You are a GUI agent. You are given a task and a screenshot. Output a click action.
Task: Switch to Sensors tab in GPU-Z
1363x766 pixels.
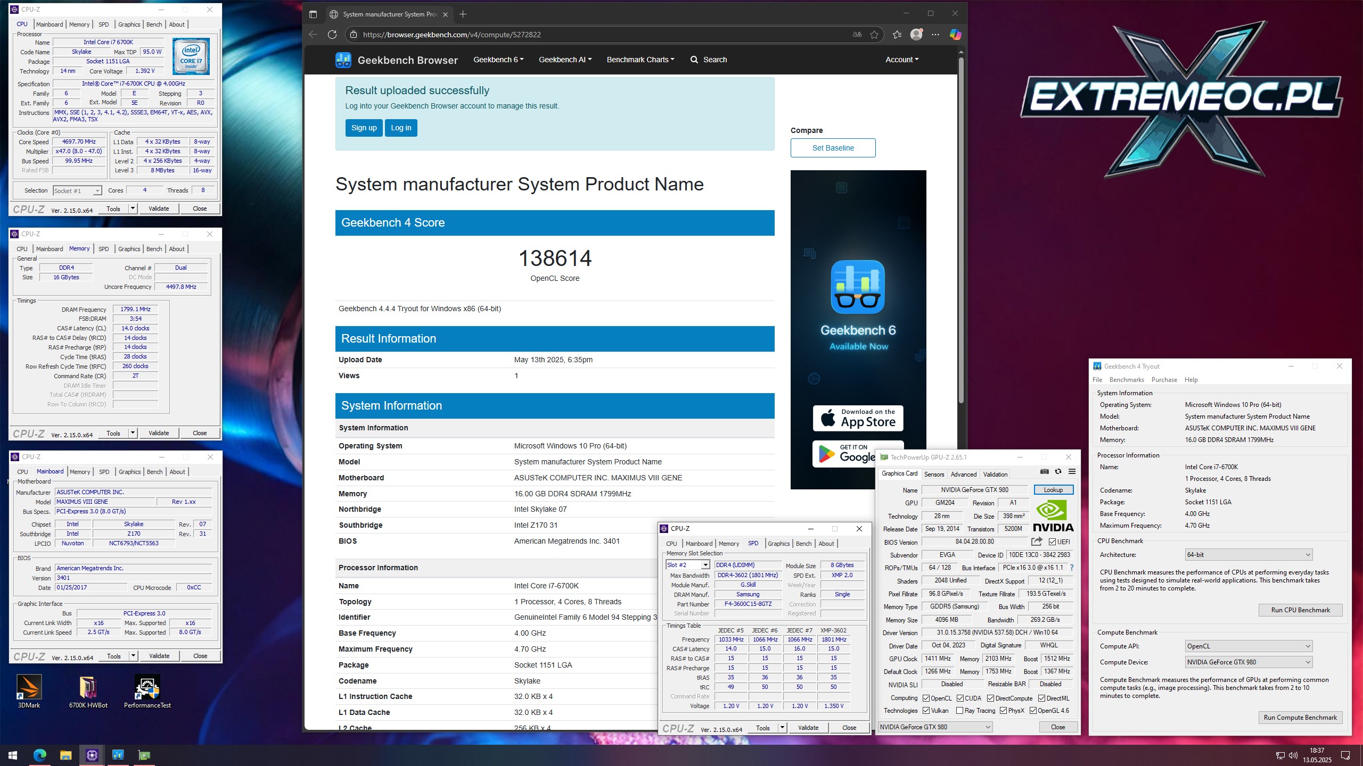(x=934, y=474)
